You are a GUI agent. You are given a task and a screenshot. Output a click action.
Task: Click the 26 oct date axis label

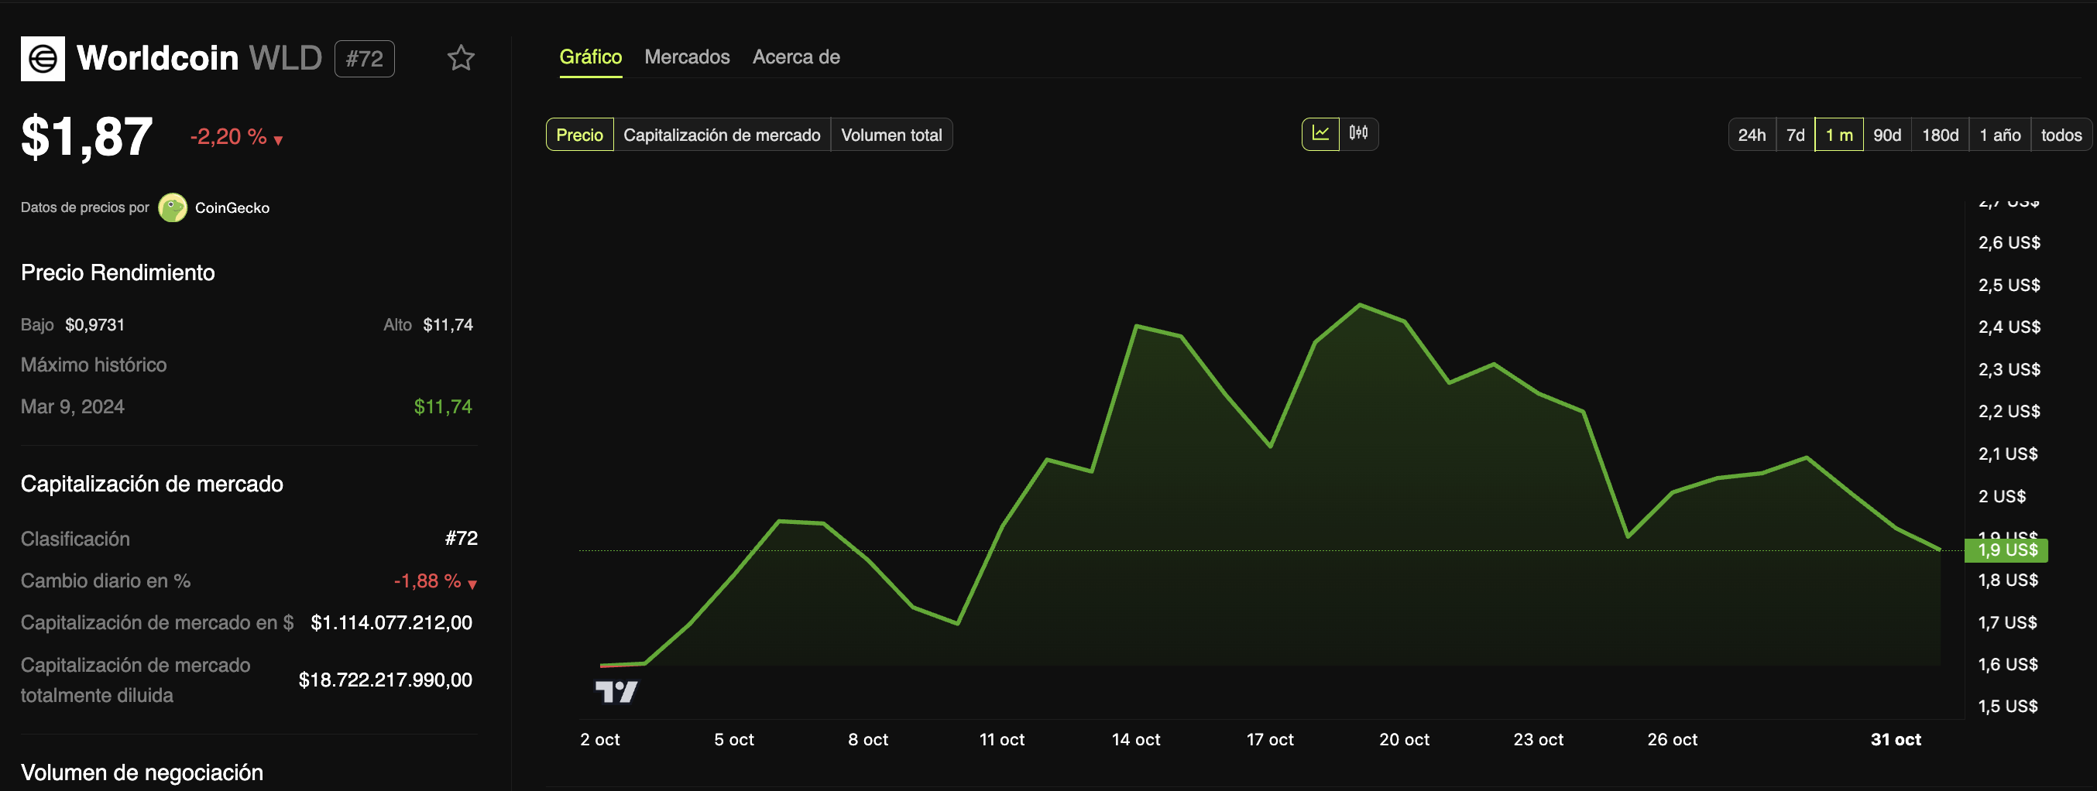pos(1672,740)
